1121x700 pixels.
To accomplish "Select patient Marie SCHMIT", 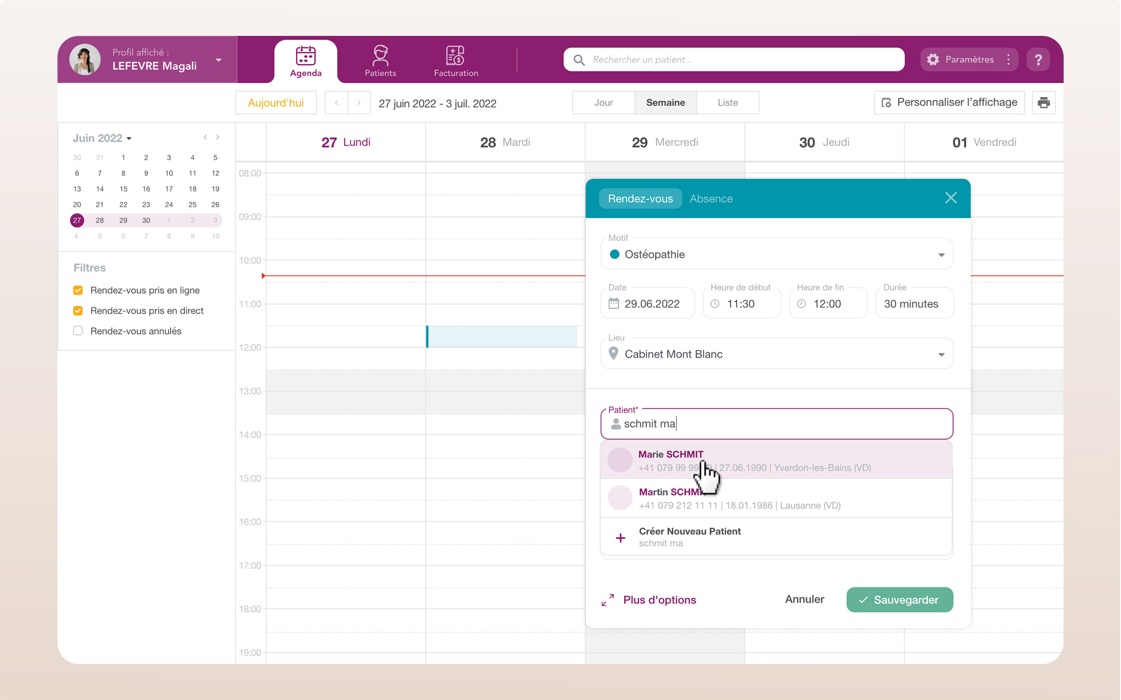I will click(777, 460).
